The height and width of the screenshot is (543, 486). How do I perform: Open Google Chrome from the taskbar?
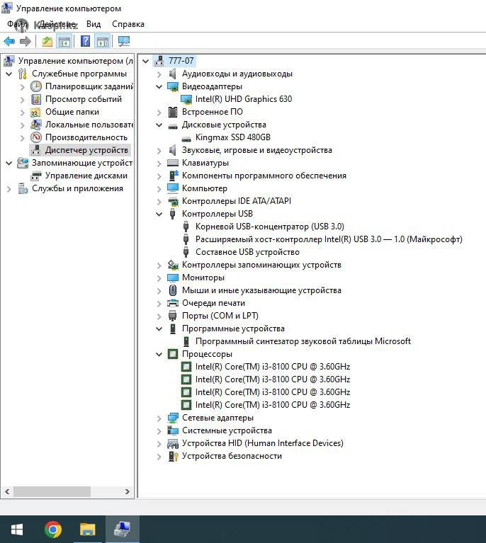[52, 530]
